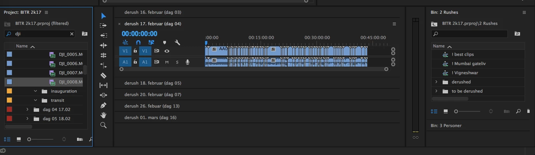535x155 pixels.
Task: Activate the Hand tool
Action: point(103,115)
